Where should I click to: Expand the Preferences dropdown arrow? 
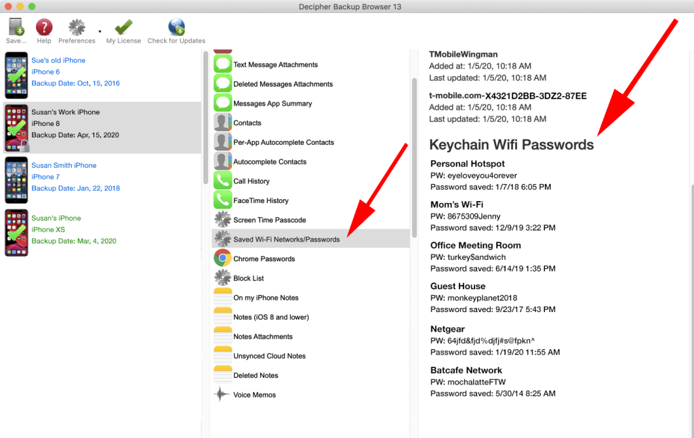click(x=100, y=31)
